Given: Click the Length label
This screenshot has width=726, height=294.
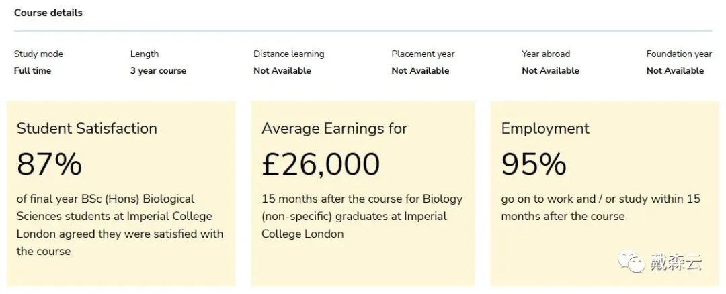Looking at the screenshot, I should 145,54.
